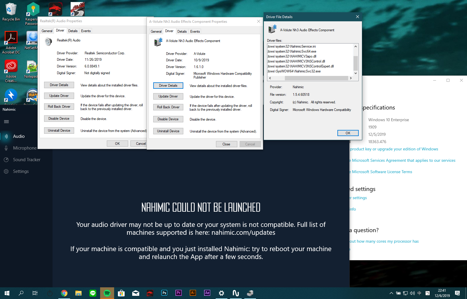Image resolution: width=467 pixels, height=299 pixels.
Task: Open Settings in Nahimic sidebar
Action: tap(20, 171)
